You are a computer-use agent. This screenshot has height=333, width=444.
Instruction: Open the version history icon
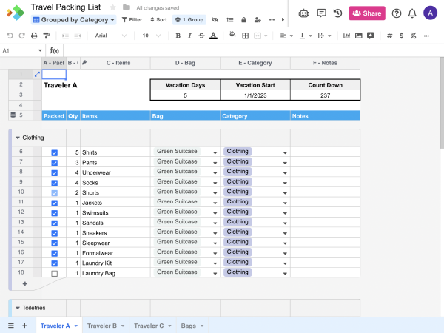[x=338, y=13]
